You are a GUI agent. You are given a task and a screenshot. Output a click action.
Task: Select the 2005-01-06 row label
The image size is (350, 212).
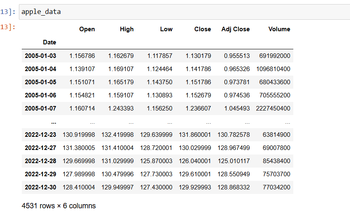point(40,95)
